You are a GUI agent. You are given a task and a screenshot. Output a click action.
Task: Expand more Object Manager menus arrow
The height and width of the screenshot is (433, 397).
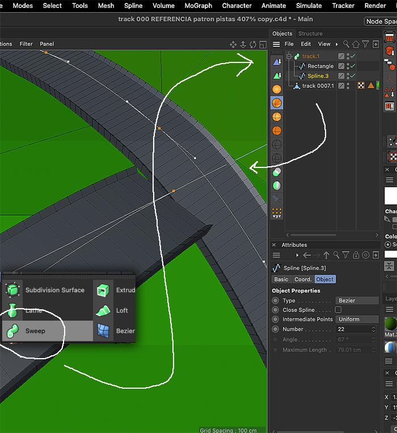336,44
